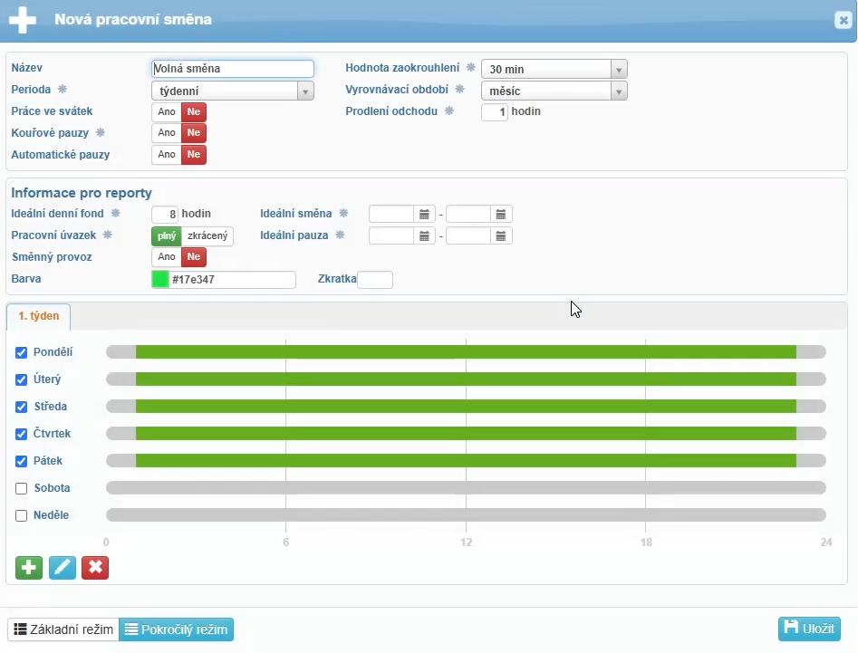Click the green Barva color swatch

pos(161,280)
